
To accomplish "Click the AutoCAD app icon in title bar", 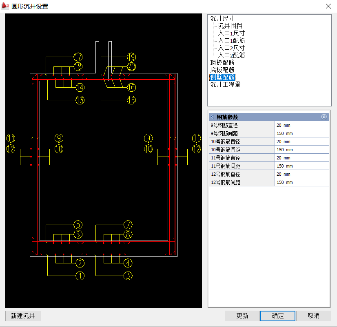I will (6, 6).
